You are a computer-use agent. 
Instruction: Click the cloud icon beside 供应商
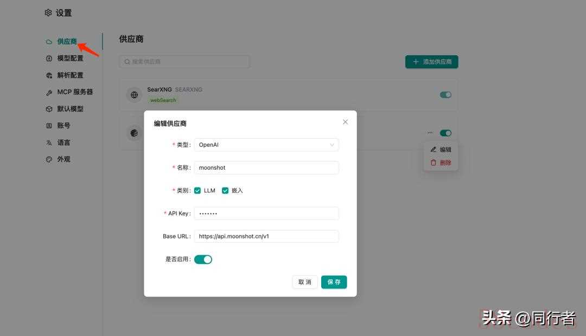click(x=49, y=42)
